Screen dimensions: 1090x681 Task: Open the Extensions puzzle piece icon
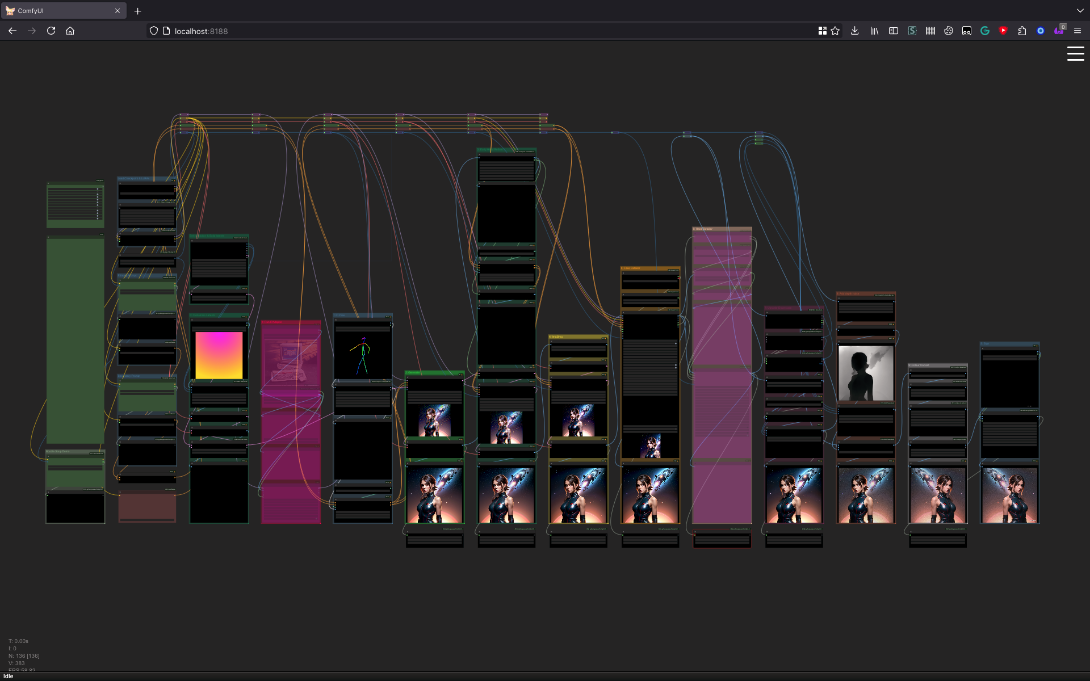coord(1022,31)
